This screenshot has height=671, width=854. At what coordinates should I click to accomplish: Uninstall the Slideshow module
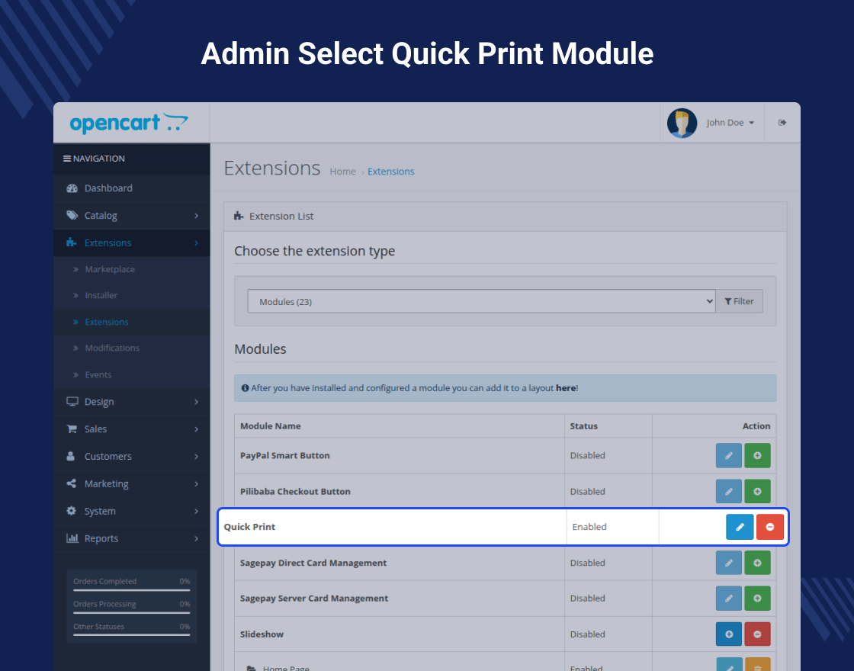coord(757,634)
